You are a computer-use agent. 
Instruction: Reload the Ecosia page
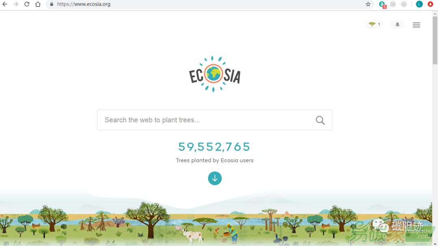coord(27,4)
